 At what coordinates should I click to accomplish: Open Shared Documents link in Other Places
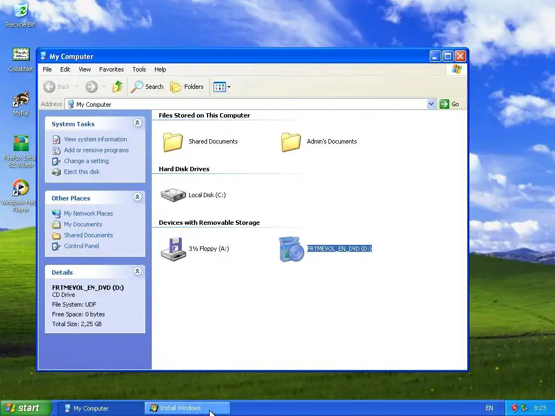coord(88,235)
